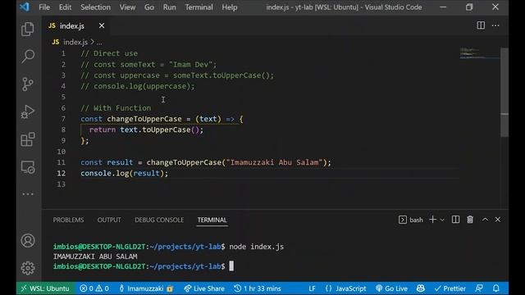525x295 pixels.
Task: Switch to the PROBLEMS panel tab
Action: point(68,220)
